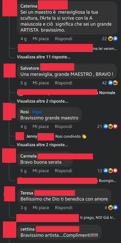Open the reply preview ending with 'Buongio...'
Screen dimensions: 121x243
67,181
